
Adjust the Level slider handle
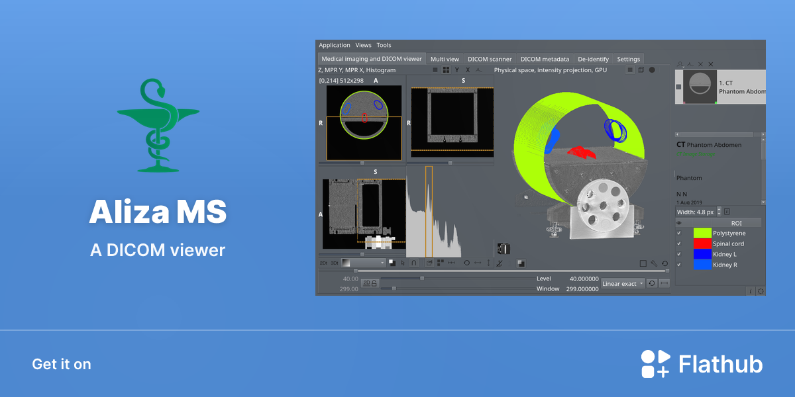click(422, 279)
